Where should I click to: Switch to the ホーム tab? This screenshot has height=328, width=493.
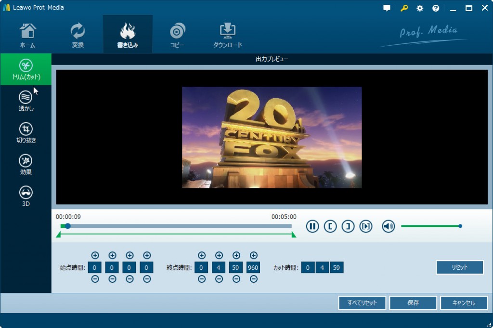click(27, 36)
